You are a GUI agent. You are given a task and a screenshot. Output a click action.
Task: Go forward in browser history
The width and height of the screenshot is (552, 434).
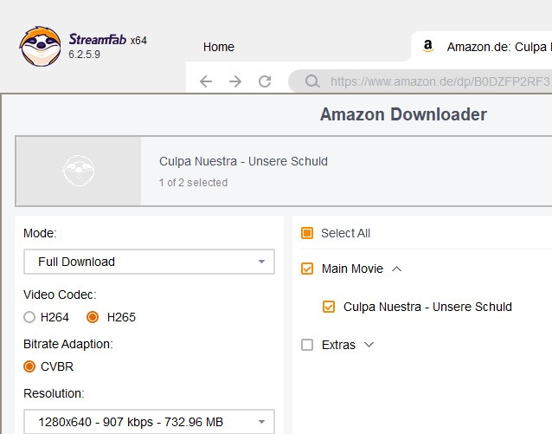click(x=235, y=81)
